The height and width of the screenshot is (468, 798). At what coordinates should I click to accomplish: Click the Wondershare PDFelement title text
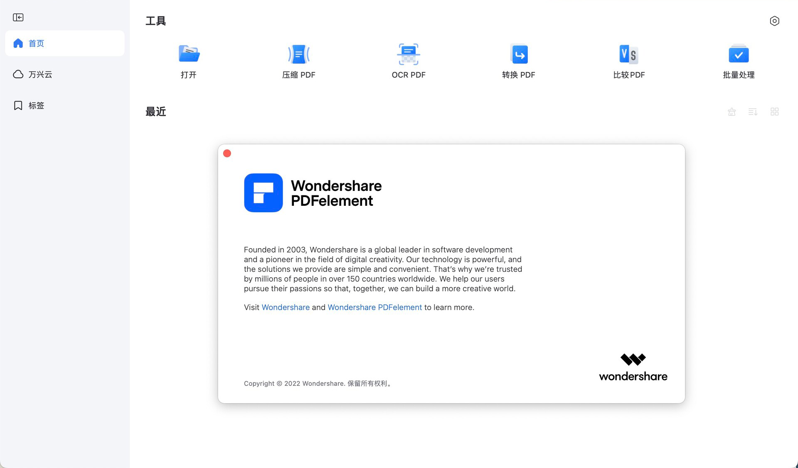336,193
